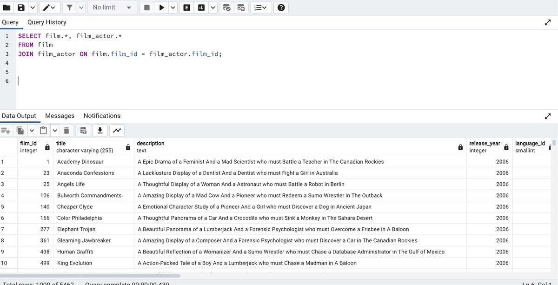Viewport: 558px width, 285px height.
Task: Open the Notifications tab
Action: (102, 116)
